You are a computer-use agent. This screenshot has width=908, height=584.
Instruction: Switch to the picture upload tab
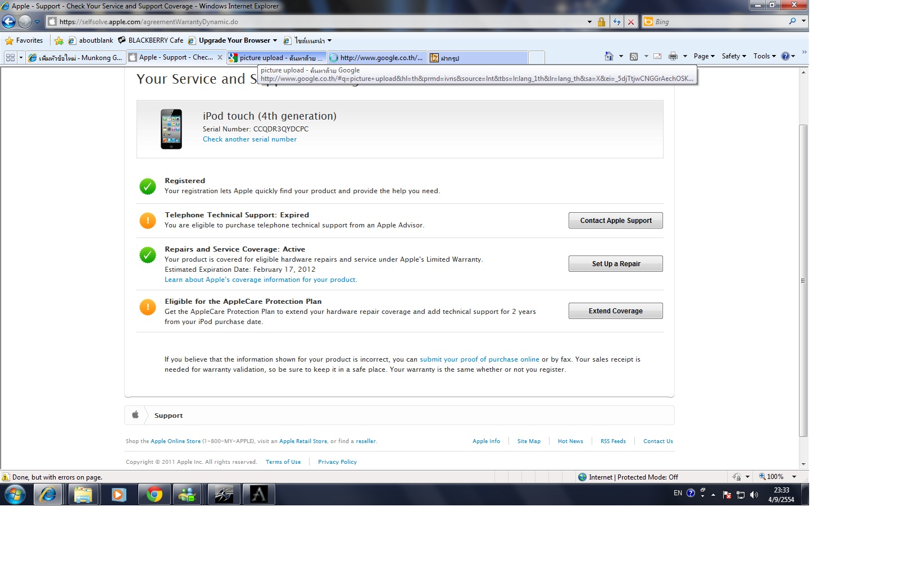point(276,57)
